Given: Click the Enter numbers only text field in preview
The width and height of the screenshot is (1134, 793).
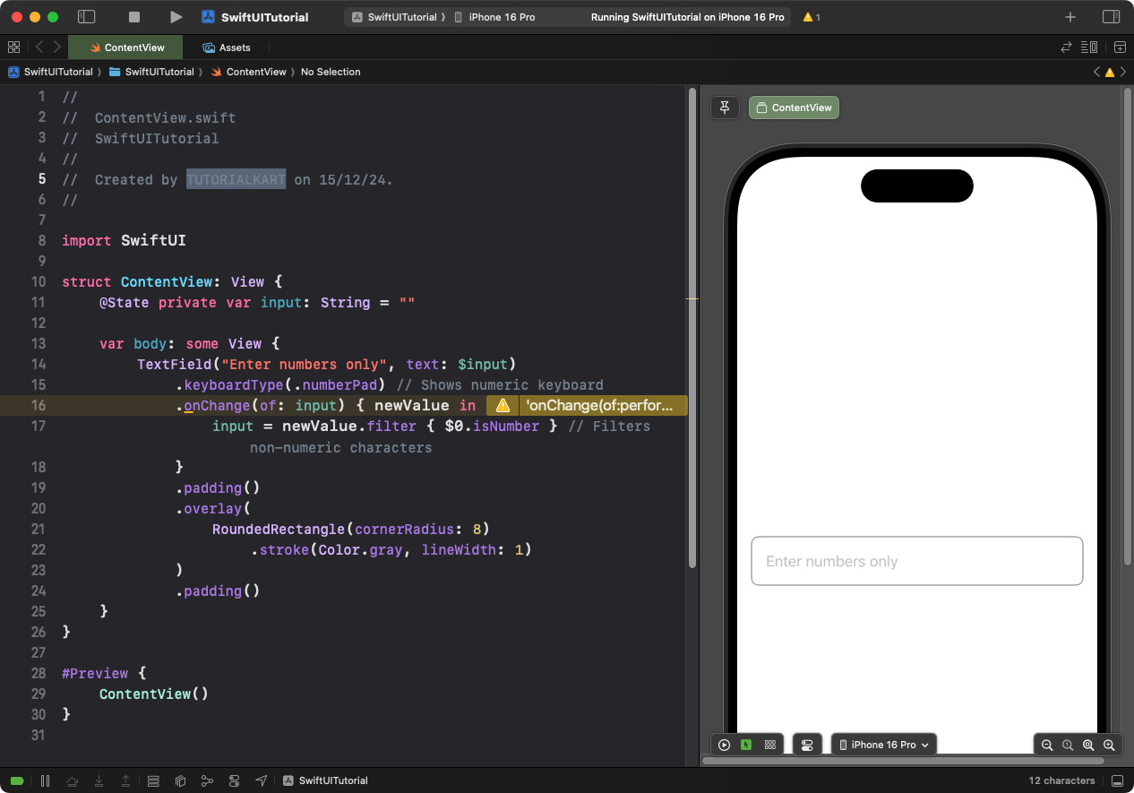Looking at the screenshot, I should tap(916, 560).
